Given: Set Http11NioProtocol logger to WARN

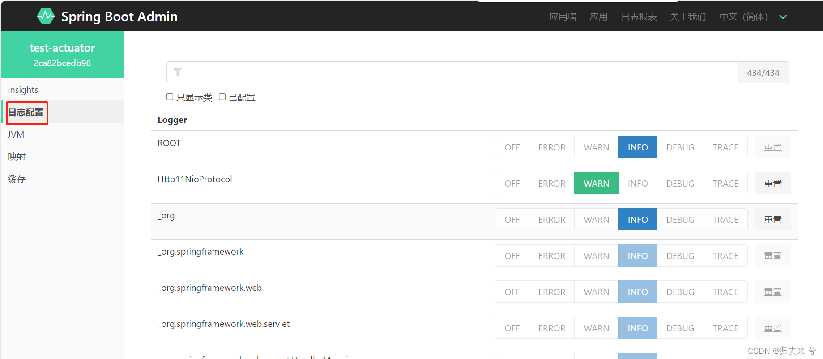Looking at the screenshot, I should click(597, 183).
